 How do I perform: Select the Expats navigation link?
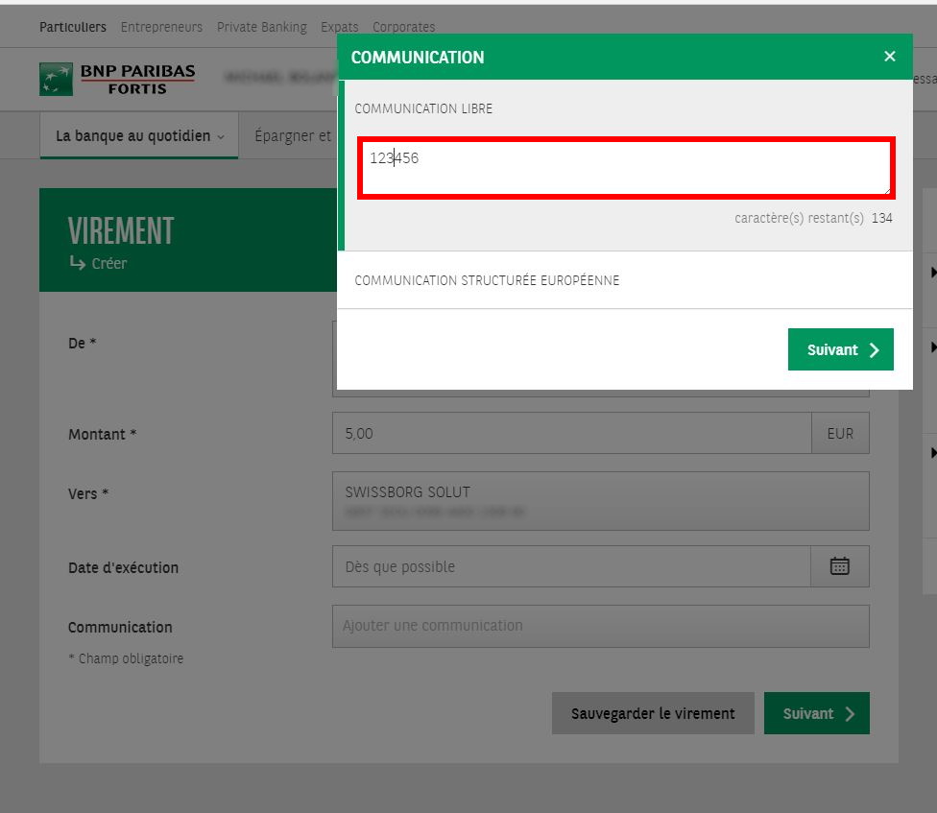[x=339, y=27]
